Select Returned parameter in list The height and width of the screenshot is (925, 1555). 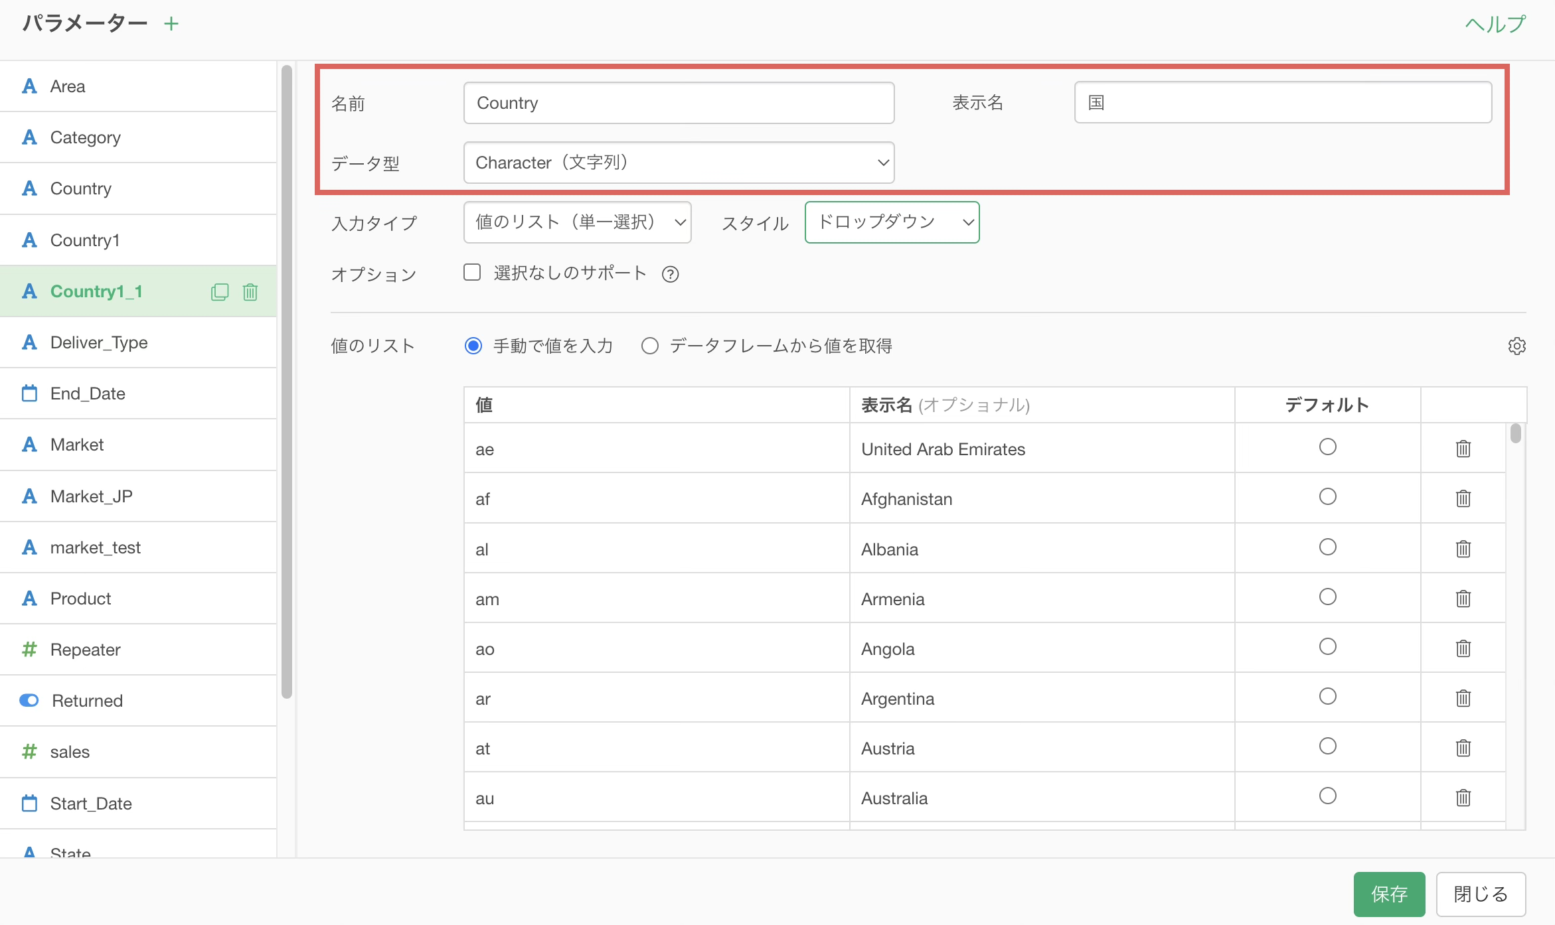pos(138,701)
